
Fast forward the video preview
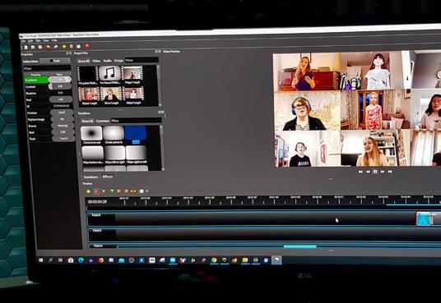(x=383, y=172)
